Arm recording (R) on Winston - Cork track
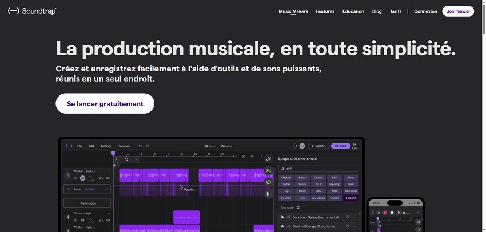This screenshot has height=232, width=486. (75, 178)
